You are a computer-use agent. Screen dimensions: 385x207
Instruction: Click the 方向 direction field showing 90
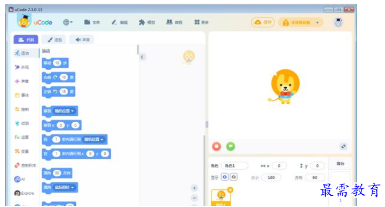click(315, 178)
